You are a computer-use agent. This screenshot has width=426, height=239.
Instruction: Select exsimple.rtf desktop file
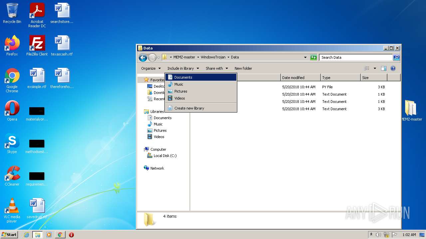[37, 78]
